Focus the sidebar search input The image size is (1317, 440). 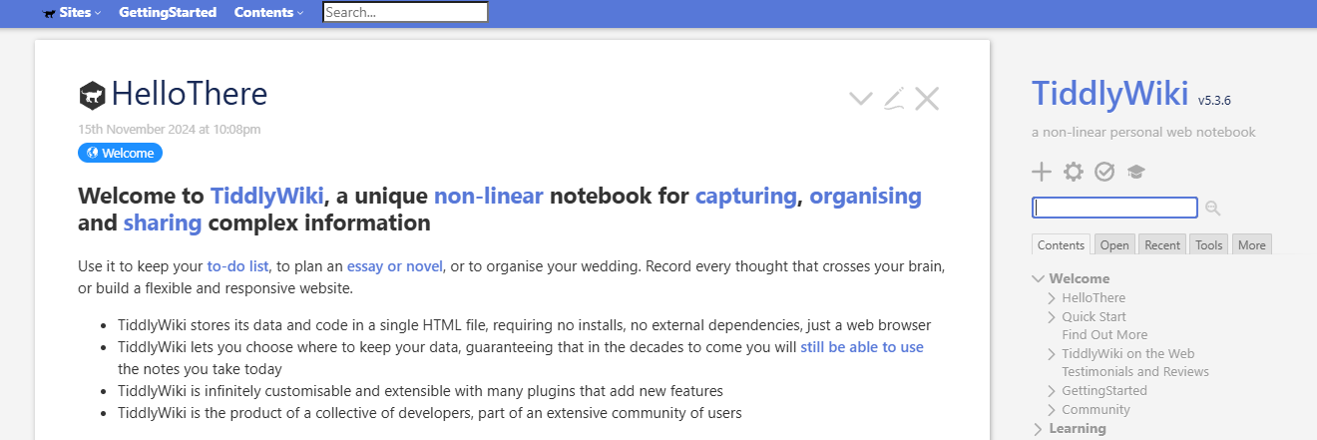[1114, 208]
